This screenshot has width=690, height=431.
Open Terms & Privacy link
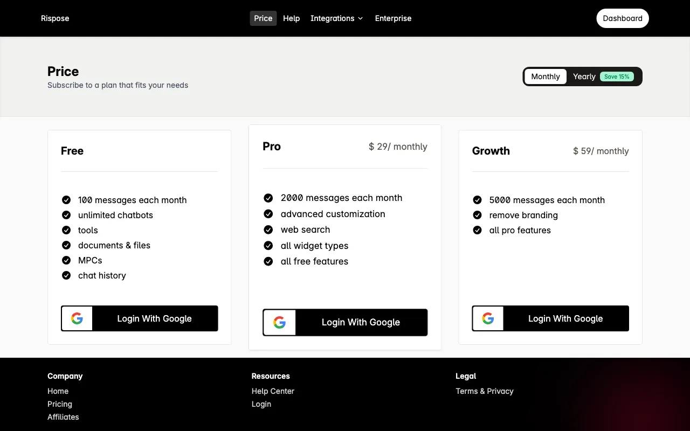pos(485,391)
